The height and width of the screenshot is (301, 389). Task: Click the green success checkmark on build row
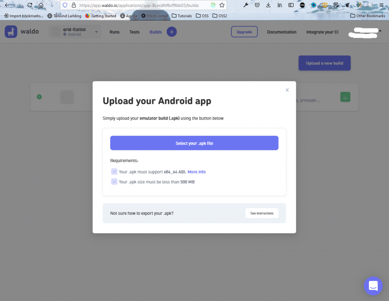(x=39, y=97)
